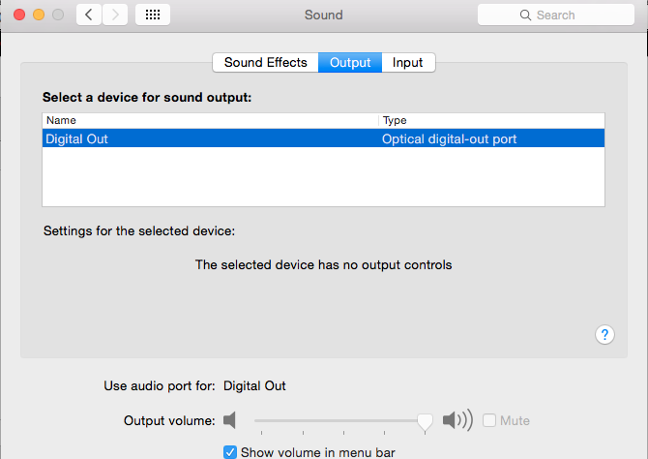The width and height of the screenshot is (648, 459).
Task: Open the Input tab
Action: pyautogui.click(x=407, y=62)
